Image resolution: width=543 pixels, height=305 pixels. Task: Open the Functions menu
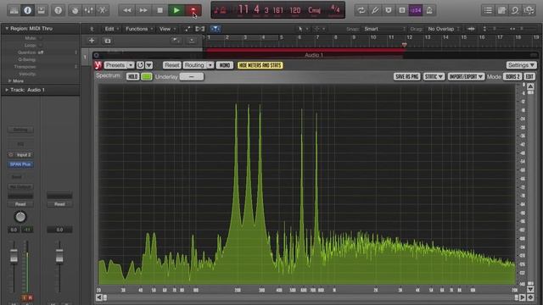coord(139,29)
